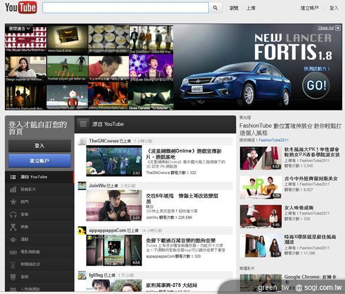Click the fg69sg channel avatar
Viewport: 345px width, 294px height.
[x=82, y=275]
